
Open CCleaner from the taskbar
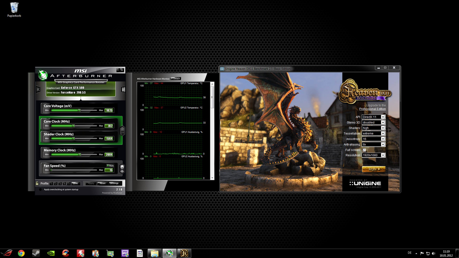(x=65, y=253)
